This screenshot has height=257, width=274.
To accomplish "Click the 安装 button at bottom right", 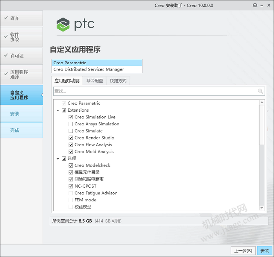I will (x=265, y=251).
